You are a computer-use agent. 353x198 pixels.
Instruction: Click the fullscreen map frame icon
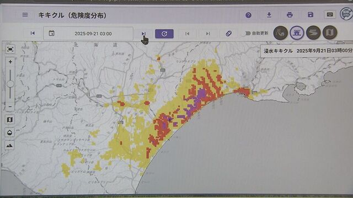pyautogui.click(x=10, y=49)
